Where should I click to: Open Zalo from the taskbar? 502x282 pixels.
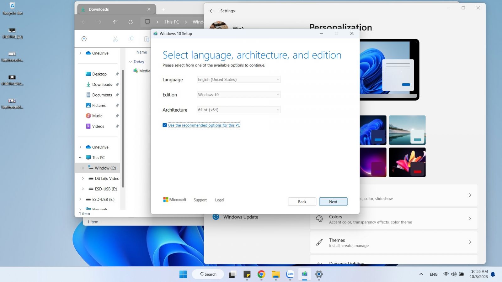point(290,274)
